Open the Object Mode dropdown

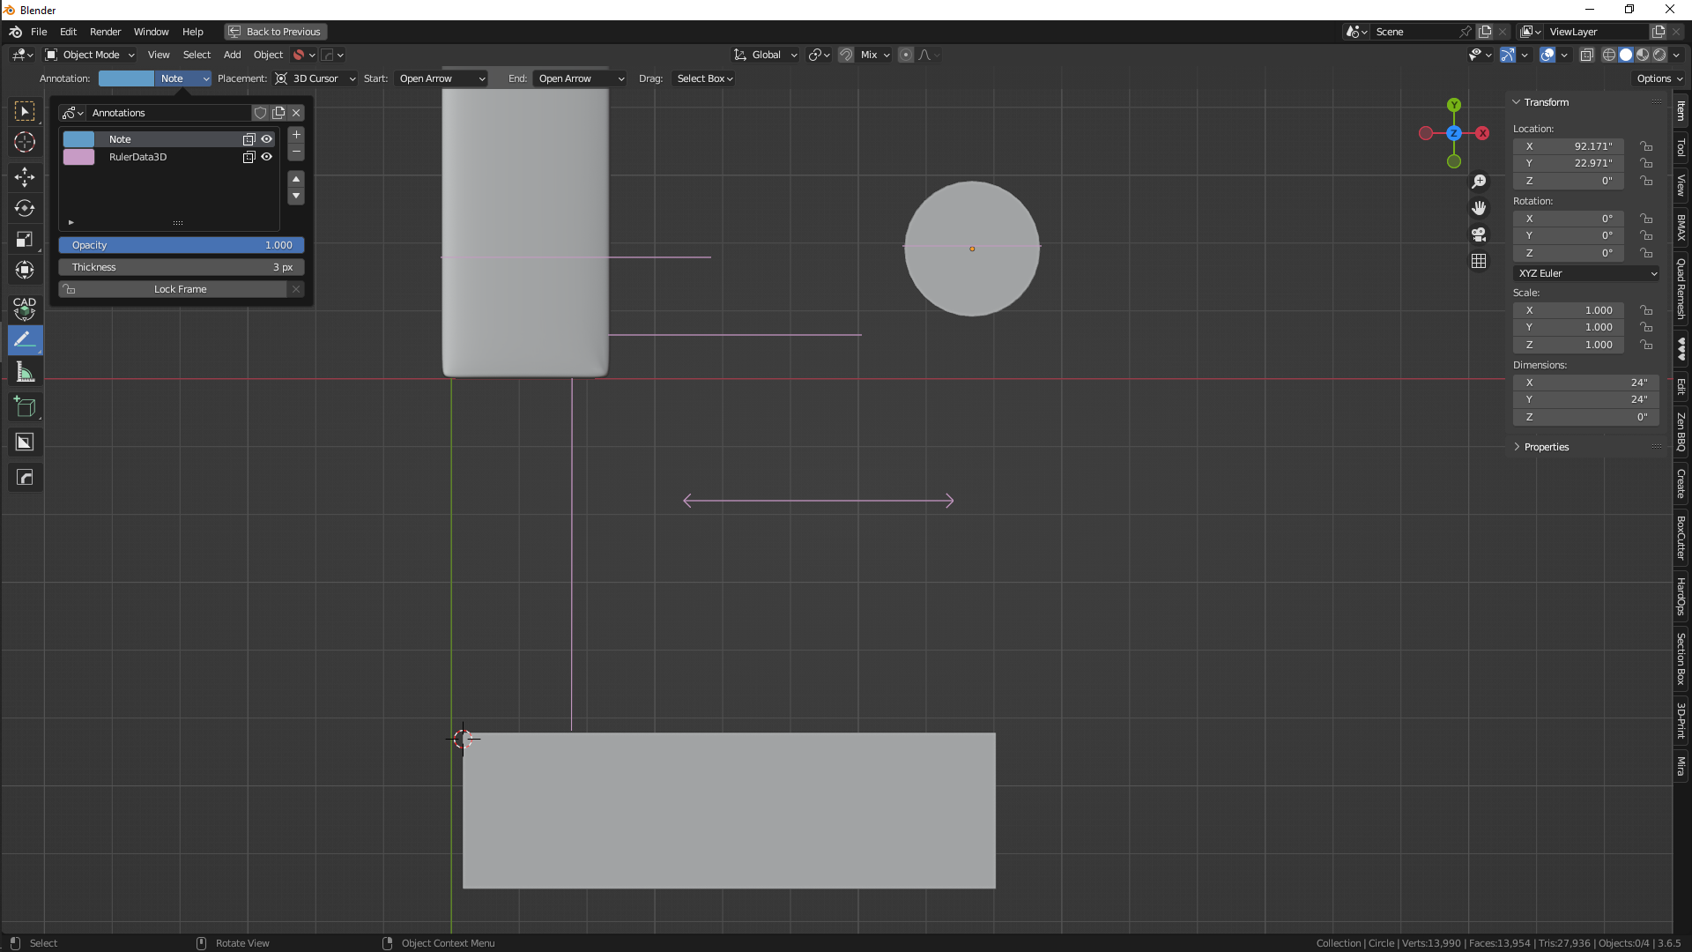(x=89, y=55)
